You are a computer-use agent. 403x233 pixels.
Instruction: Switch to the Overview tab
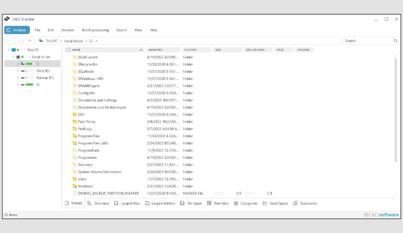pos(98,203)
